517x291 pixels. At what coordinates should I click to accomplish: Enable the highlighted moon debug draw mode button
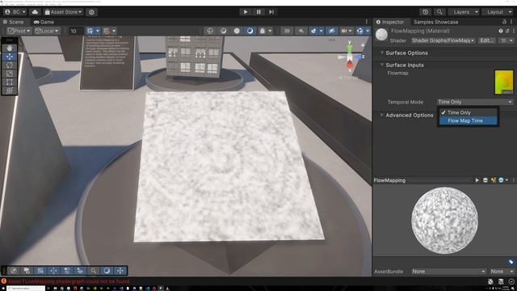click(x=250, y=31)
